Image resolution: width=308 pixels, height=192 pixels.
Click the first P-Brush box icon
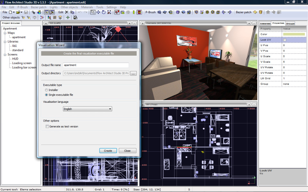pyautogui.click(x=159, y=12)
